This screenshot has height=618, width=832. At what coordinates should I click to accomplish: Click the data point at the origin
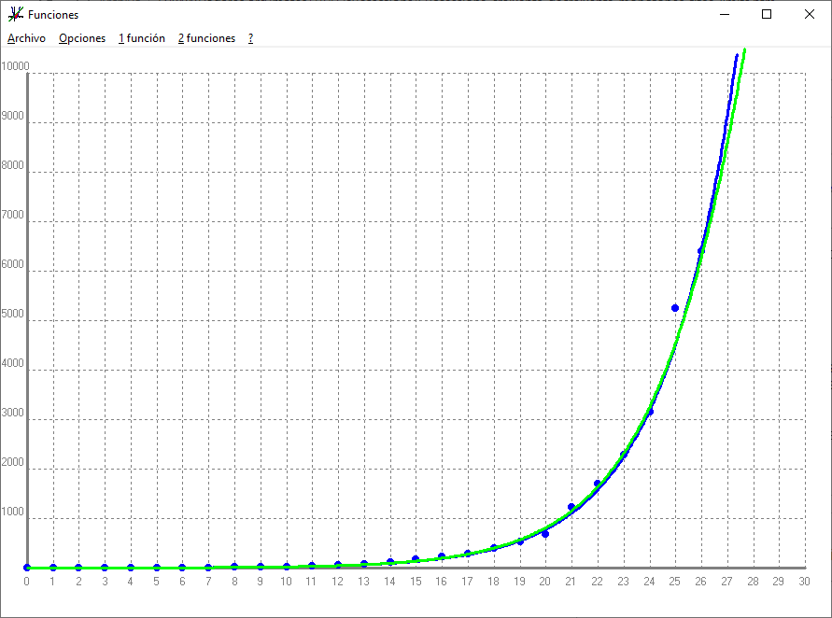click(x=27, y=568)
